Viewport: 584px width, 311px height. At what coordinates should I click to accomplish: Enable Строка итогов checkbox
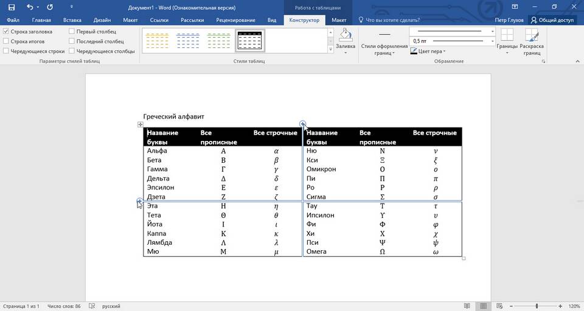[6, 41]
